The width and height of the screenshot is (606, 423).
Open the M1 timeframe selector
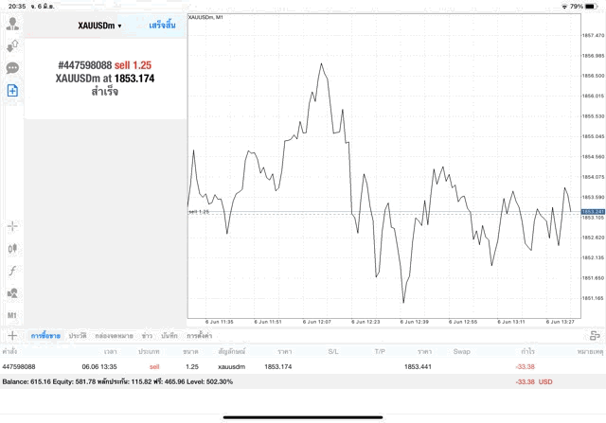coord(12,315)
